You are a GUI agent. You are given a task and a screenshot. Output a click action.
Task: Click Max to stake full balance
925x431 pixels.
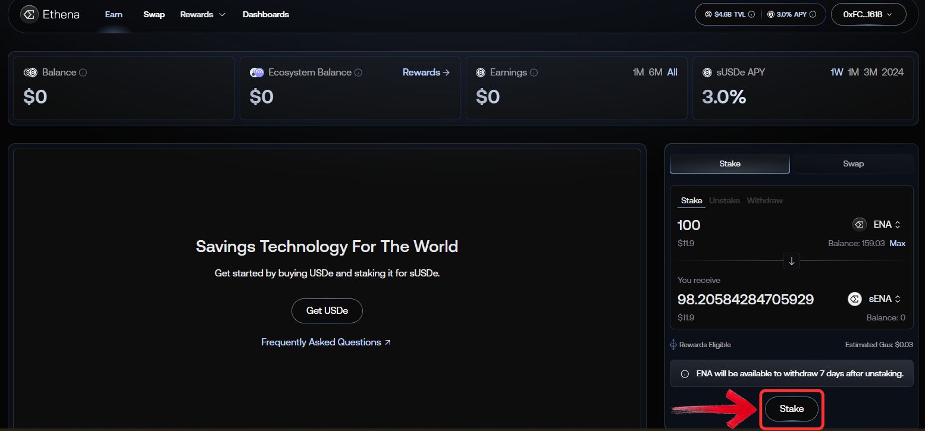pyautogui.click(x=898, y=243)
